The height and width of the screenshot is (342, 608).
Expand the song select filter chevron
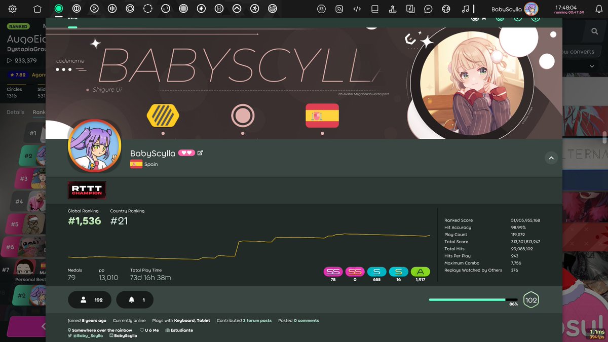[x=592, y=66]
